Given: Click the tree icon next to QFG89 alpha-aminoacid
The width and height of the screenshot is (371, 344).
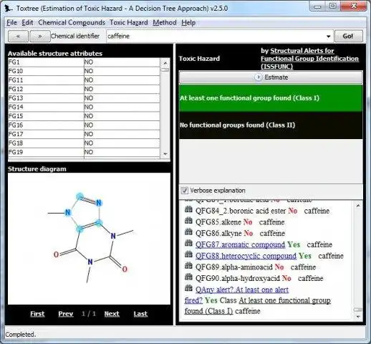Looking at the screenshot, I should (188, 266).
